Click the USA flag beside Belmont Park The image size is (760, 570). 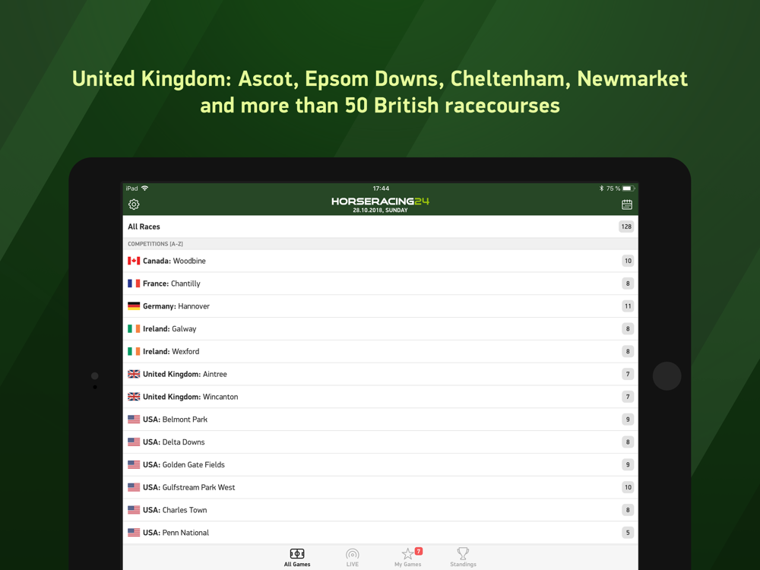[x=134, y=420]
